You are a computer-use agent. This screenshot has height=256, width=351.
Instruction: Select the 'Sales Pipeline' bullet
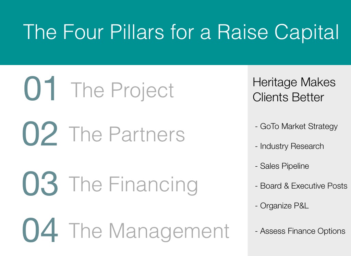[282, 166]
